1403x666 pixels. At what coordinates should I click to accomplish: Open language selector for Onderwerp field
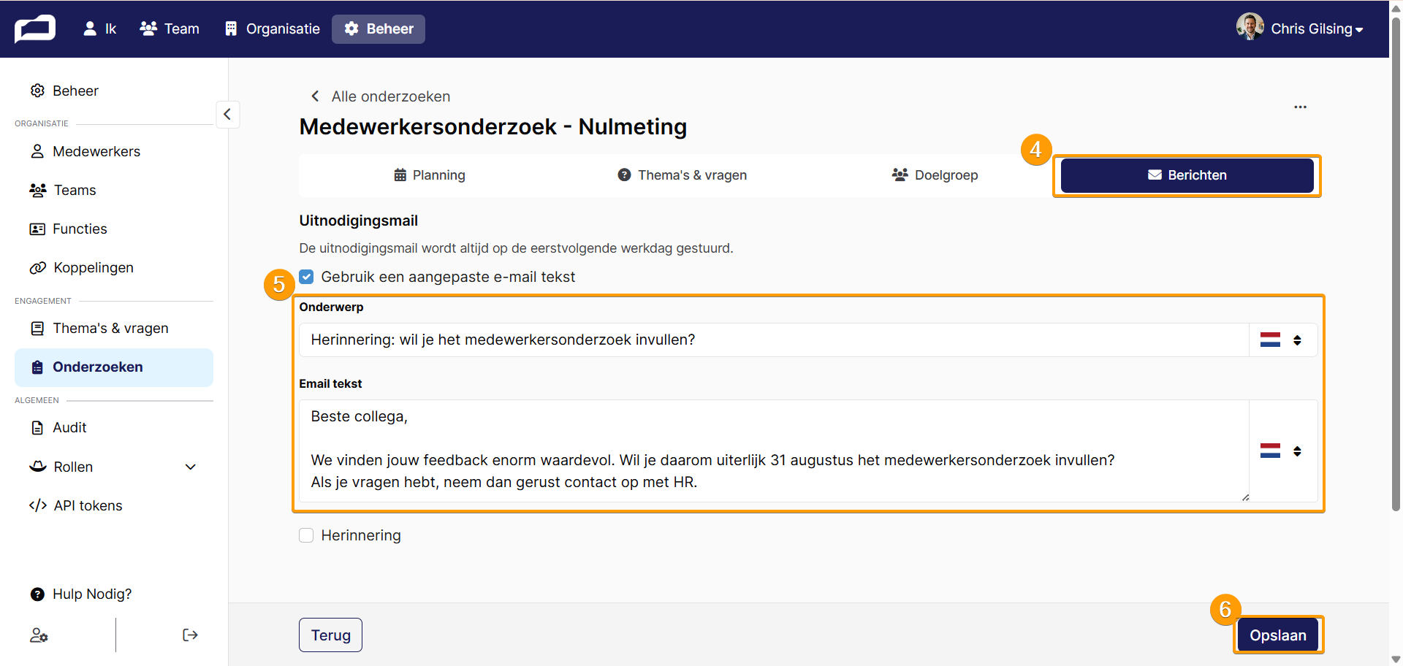[x=1282, y=340]
